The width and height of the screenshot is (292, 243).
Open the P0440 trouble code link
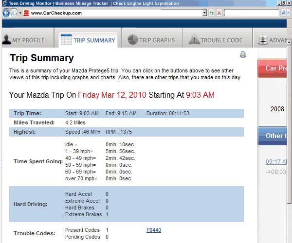(x=154, y=230)
